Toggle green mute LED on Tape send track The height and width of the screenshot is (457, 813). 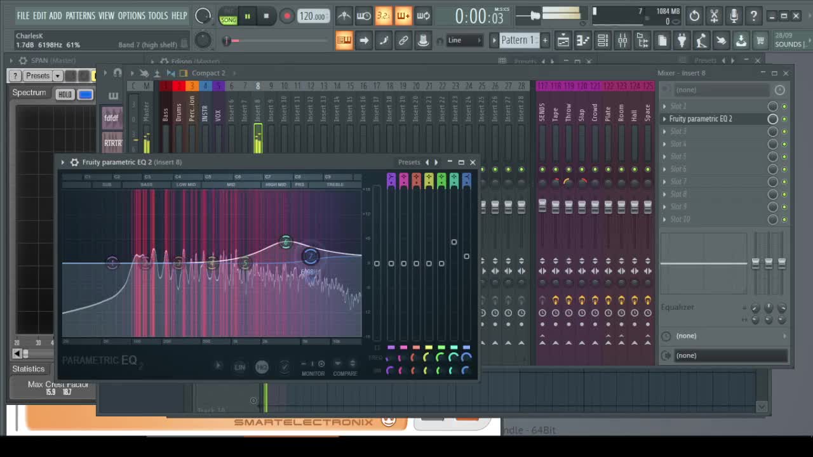(555, 169)
